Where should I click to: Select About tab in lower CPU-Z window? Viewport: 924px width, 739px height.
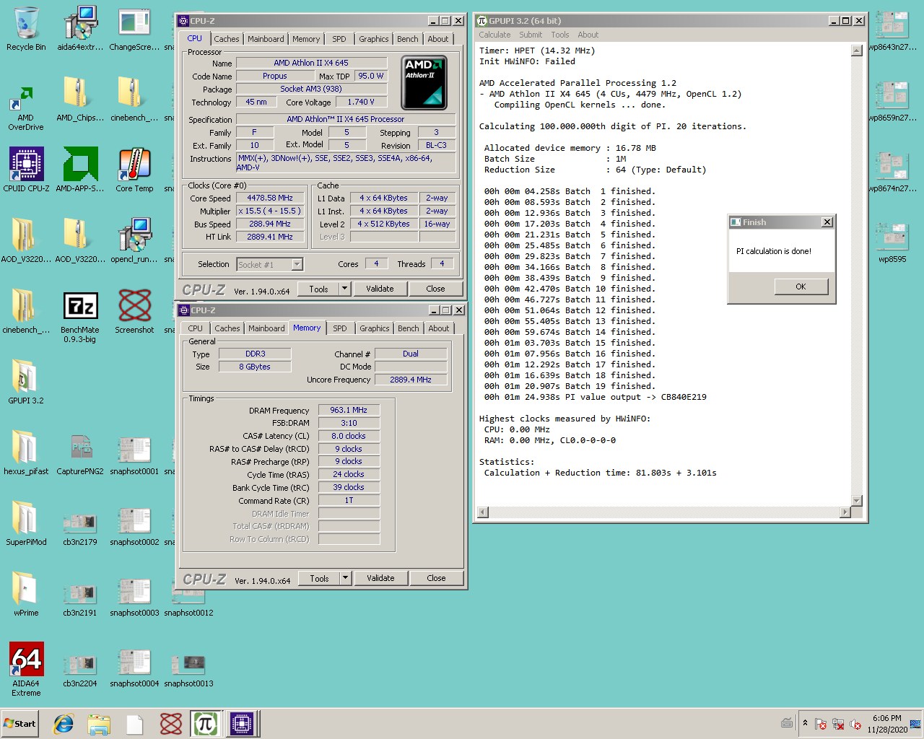[x=439, y=328]
